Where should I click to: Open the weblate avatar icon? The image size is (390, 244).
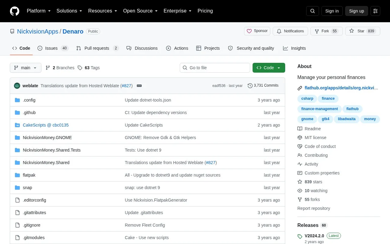click(17, 86)
